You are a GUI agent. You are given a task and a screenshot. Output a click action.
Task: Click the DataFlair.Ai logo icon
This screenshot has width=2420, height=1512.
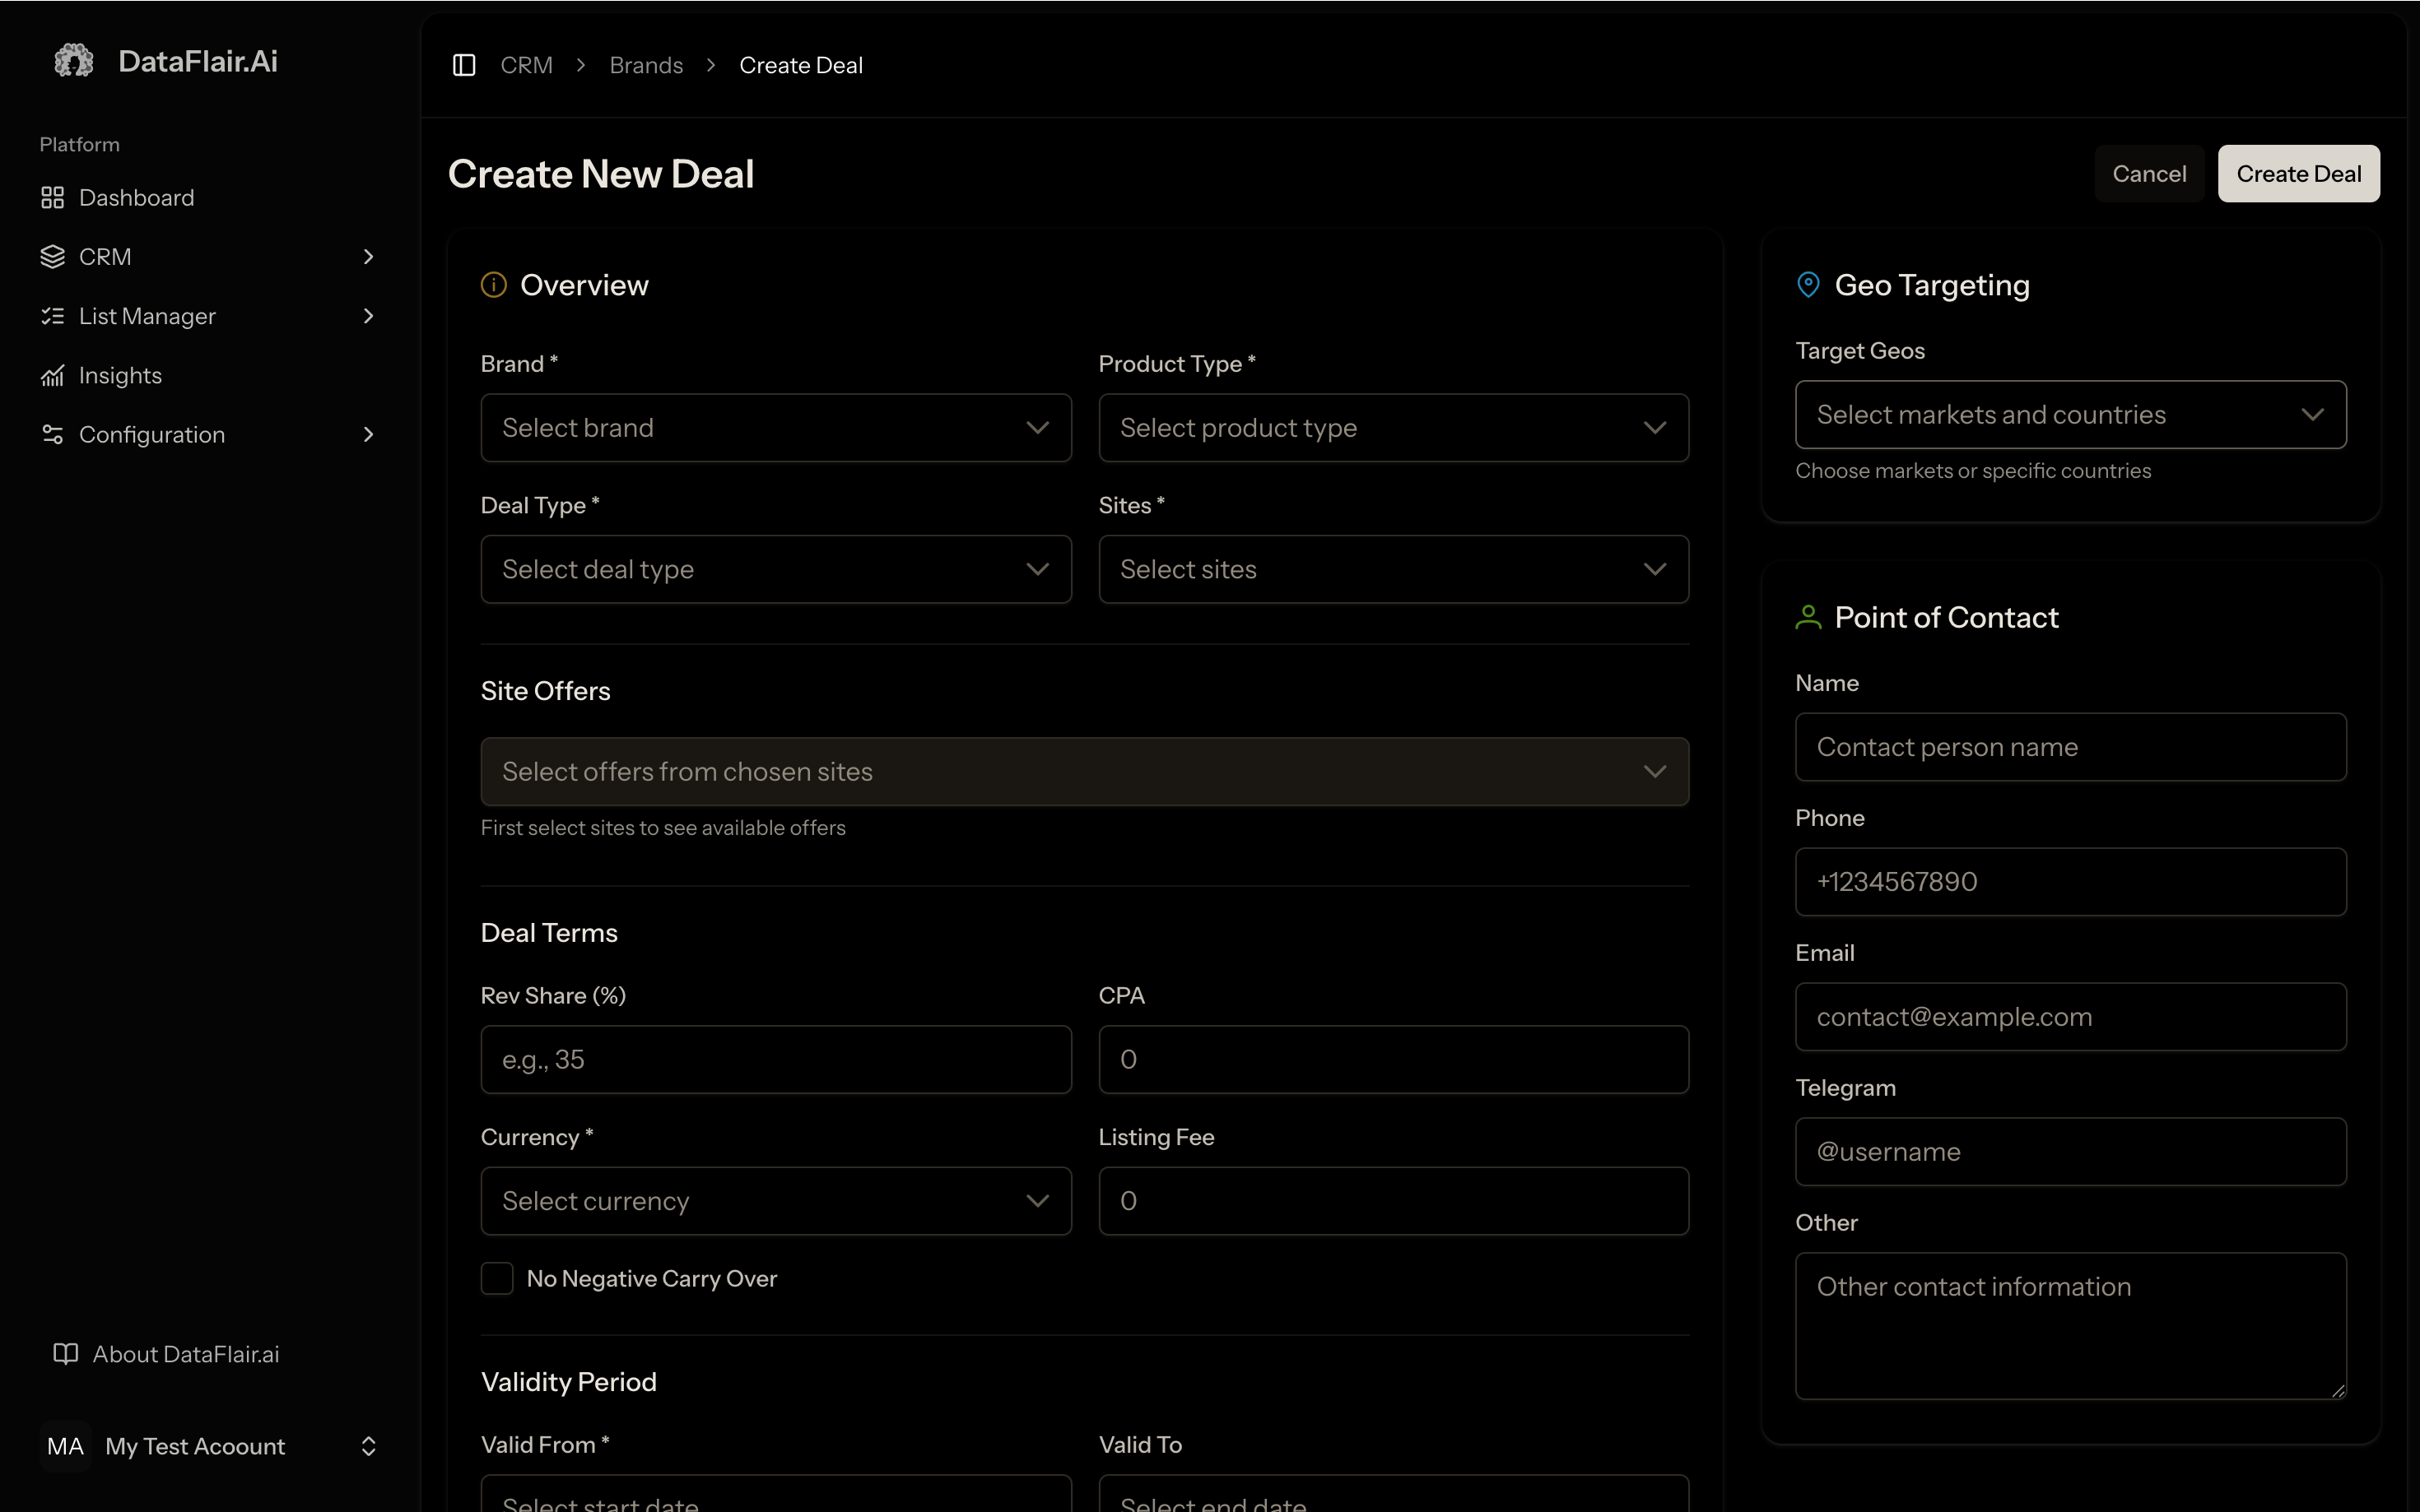[73, 61]
